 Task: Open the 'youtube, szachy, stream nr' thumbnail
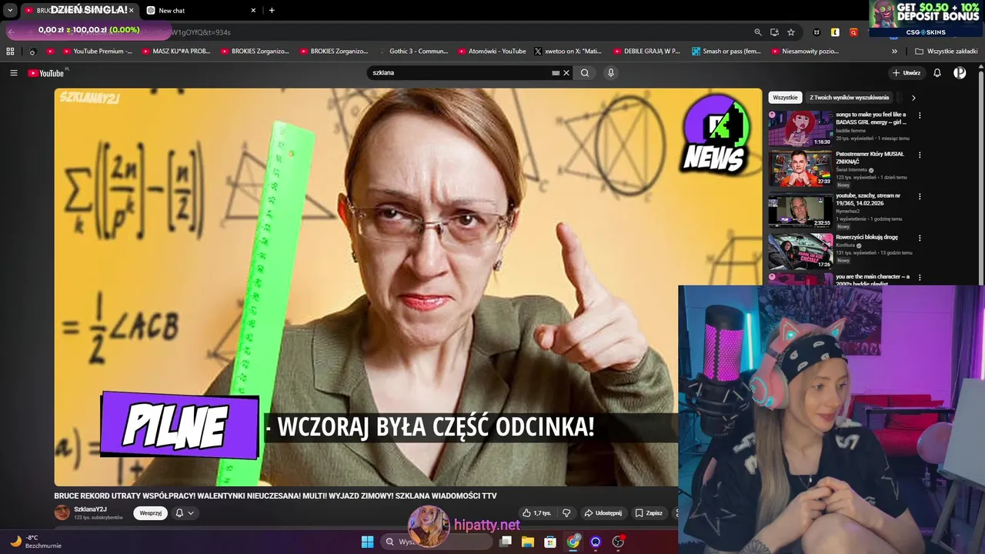(800, 209)
